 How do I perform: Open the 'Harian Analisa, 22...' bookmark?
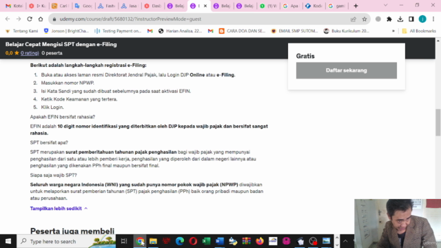click(181, 31)
